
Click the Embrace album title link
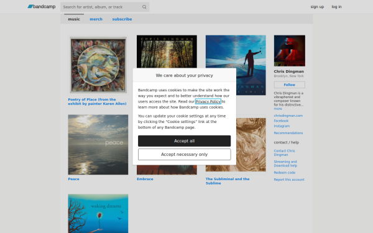(x=145, y=179)
